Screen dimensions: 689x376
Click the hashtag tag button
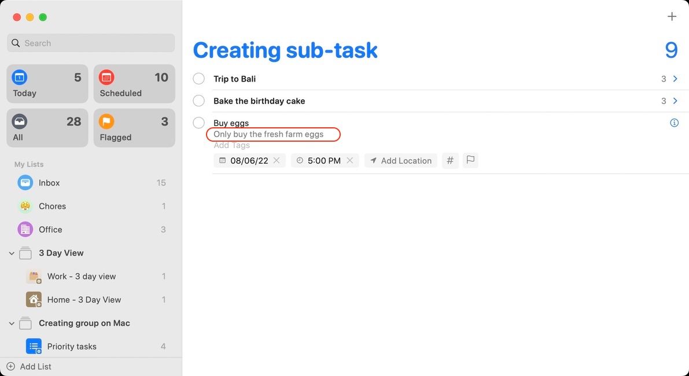pos(450,161)
